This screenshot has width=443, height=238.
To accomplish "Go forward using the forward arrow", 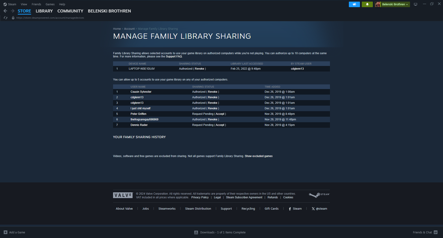I will 12,11.
